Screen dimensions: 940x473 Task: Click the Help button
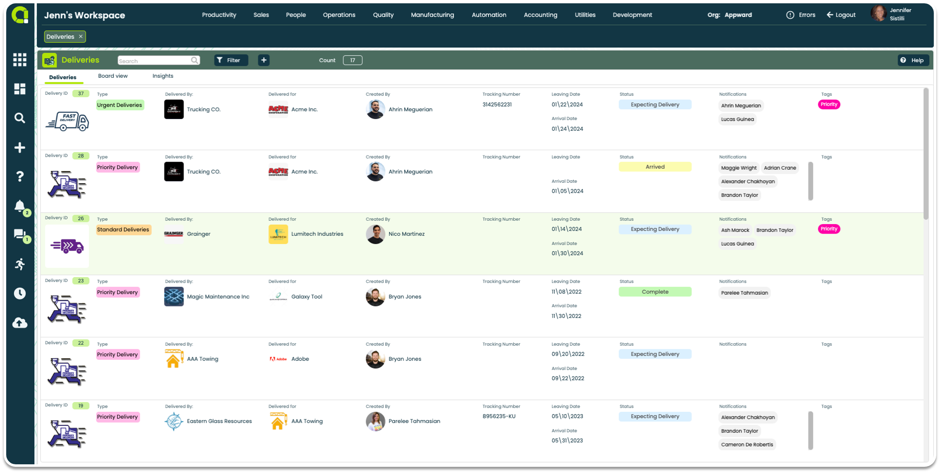(x=913, y=60)
